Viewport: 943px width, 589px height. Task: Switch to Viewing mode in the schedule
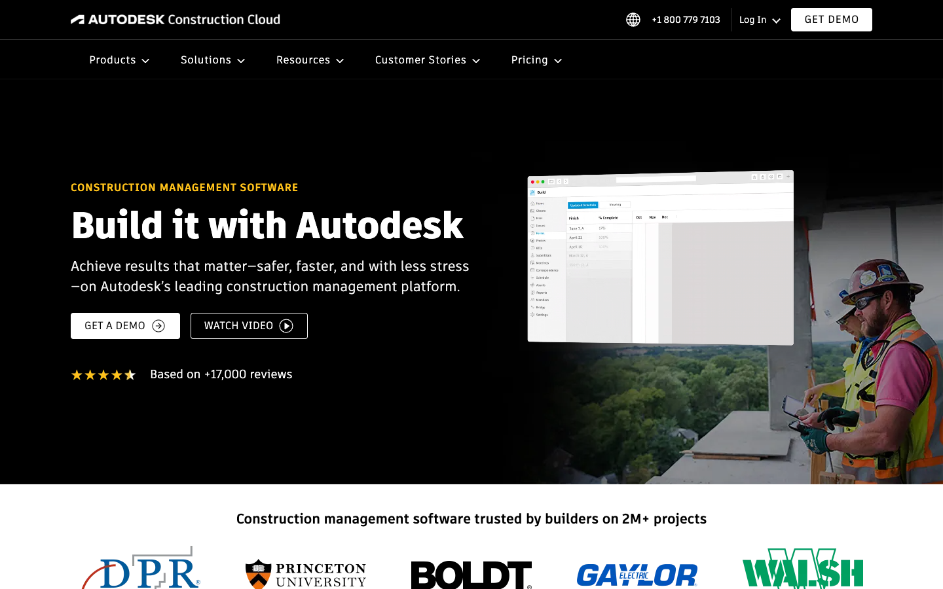pyautogui.click(x=615, y=204)
